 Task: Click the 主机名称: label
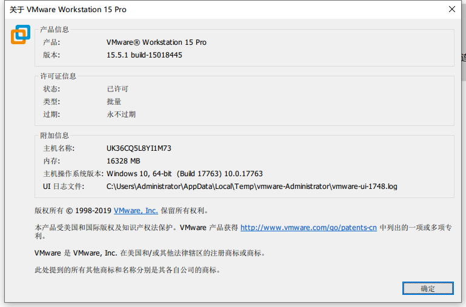[x=59, y=148]
